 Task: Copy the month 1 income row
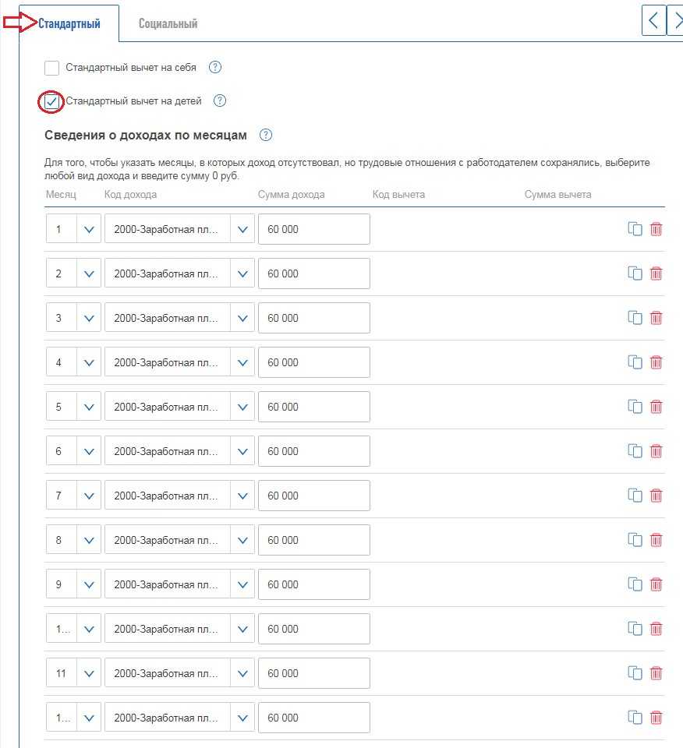pos(635,229)
